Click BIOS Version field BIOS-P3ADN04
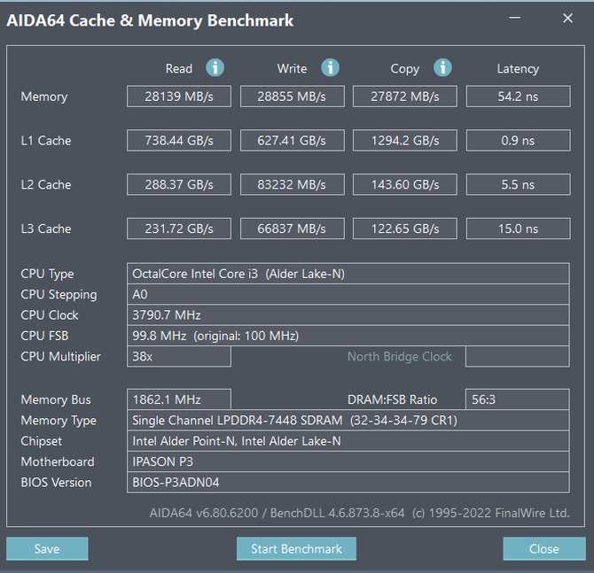Viewport: 594px width, 573px height. [x=348, y=482]
